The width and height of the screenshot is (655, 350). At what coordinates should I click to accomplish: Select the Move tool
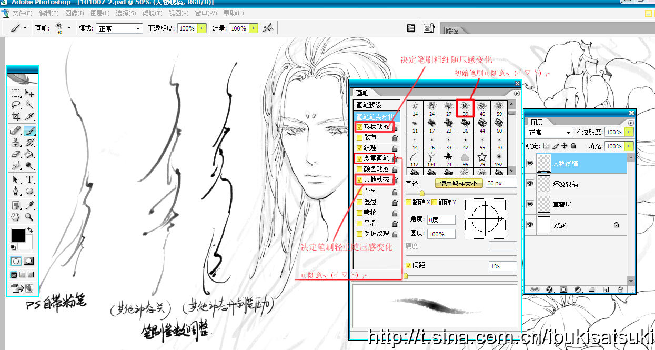pyautogui.click(x=29, y=94)
